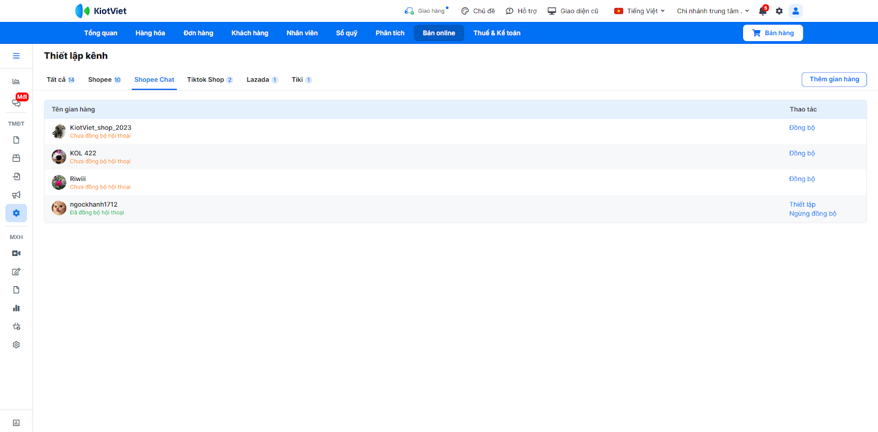Click the Bán hàng button

[773, 33]
